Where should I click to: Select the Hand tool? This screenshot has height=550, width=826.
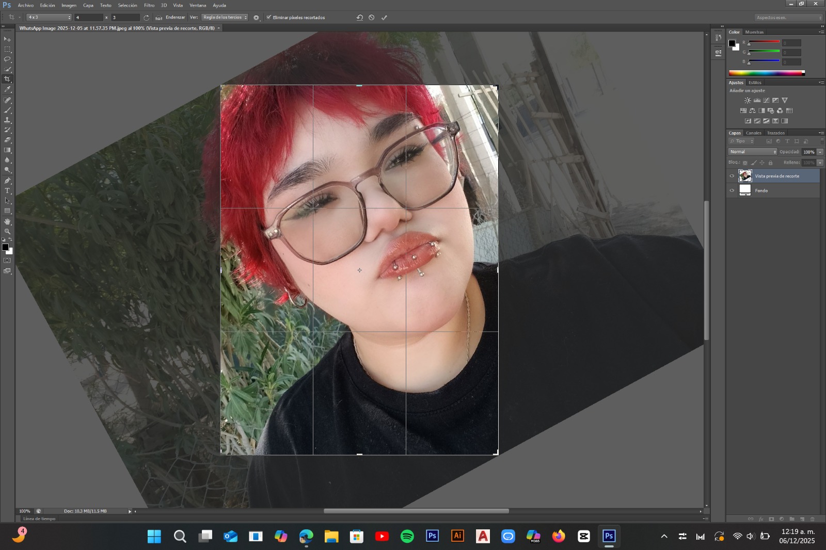tap(7, 221)
